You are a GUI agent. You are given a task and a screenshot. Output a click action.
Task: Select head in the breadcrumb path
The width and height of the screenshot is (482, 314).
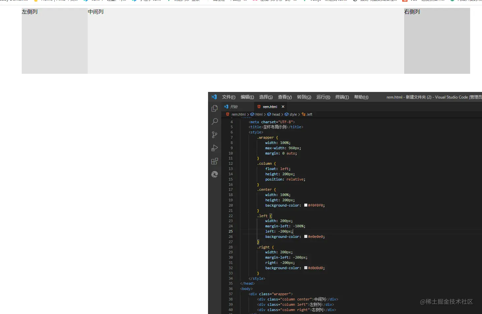pyautogui.click(x=276, y=114)
